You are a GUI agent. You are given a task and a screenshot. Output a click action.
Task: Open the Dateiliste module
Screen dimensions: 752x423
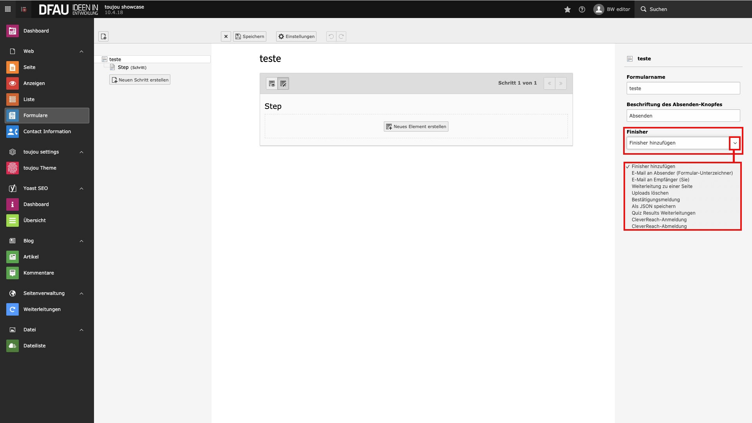pyautogui.click(x=34, y=346)
